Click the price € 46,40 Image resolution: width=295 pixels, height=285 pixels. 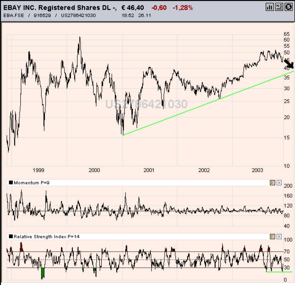pos(133,8)
